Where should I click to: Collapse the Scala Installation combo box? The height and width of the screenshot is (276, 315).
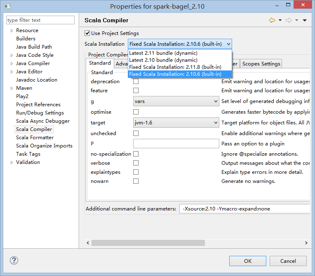[180, 44]
